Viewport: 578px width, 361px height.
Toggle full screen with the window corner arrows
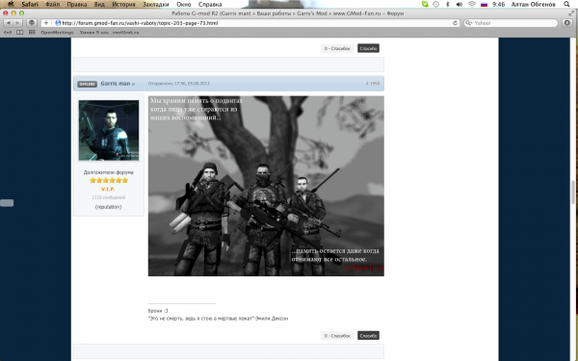(x=571, y=13)
